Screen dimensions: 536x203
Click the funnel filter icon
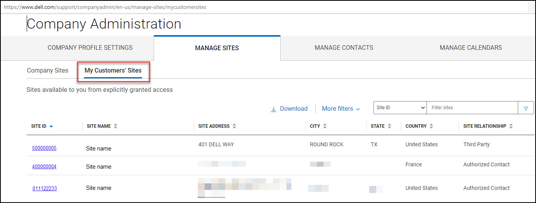[x=526, y=108]
